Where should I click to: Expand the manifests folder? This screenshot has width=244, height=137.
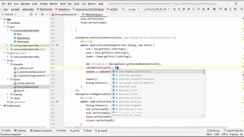(x=4, y=23)
